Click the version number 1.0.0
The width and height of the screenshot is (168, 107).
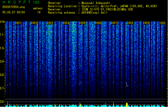pyautogui.click(x=36, y=2)
